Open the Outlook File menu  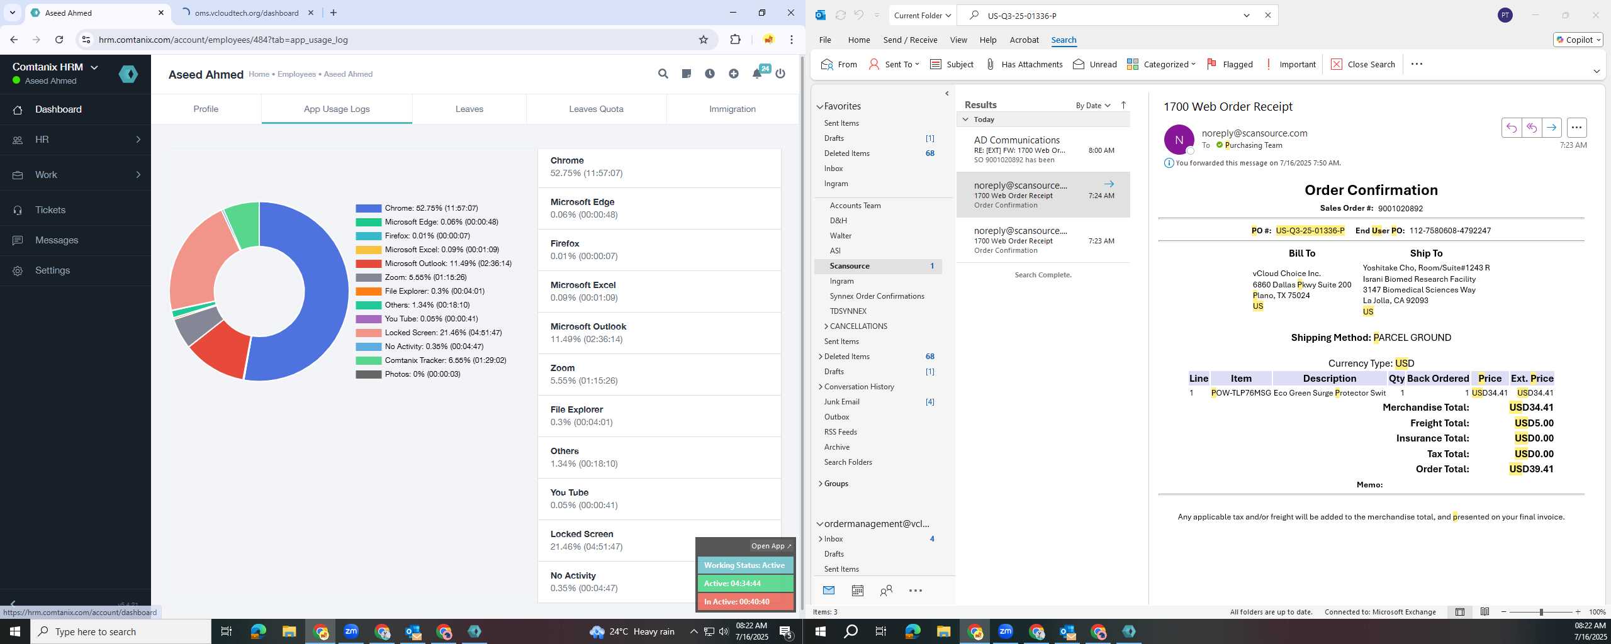[825, 40]
